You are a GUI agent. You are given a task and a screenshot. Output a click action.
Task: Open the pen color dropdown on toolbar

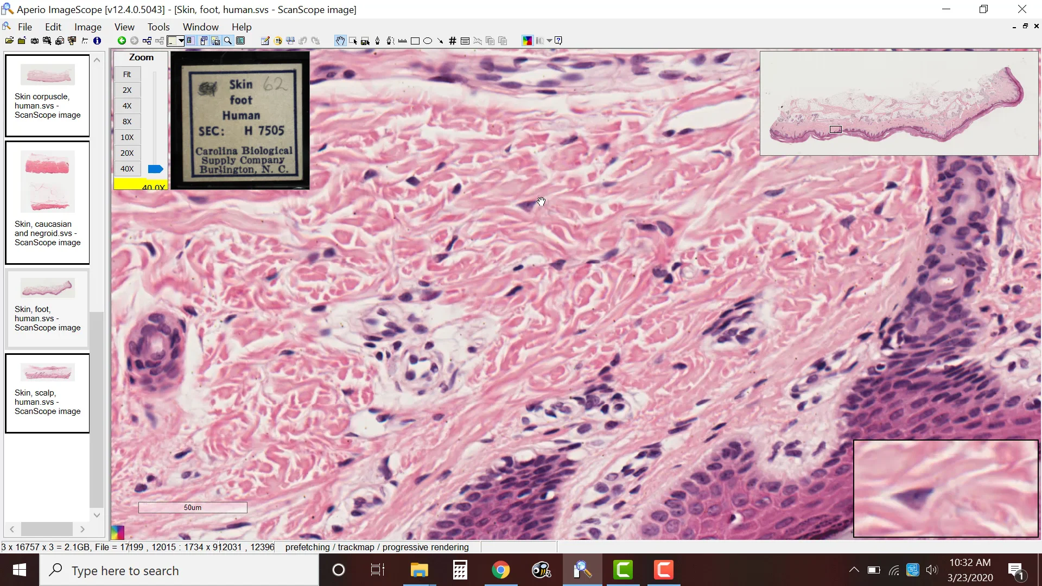pyautogui.click(x=181, y=41)
